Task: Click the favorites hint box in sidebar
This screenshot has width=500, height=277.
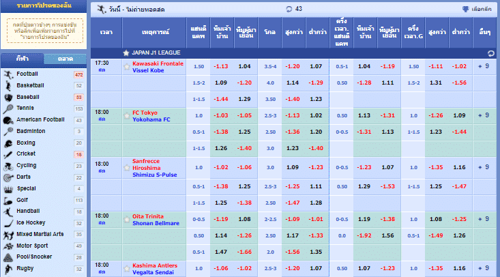Action: [45, 31]
